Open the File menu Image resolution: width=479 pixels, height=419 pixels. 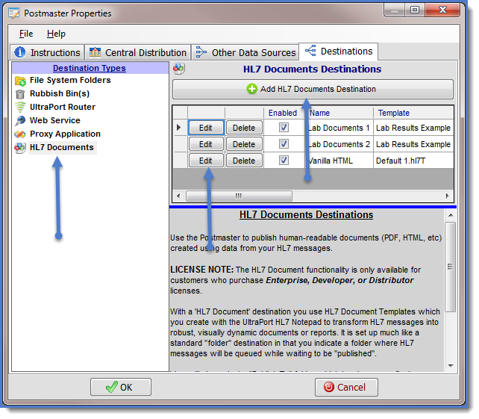[x=26, y=34]
